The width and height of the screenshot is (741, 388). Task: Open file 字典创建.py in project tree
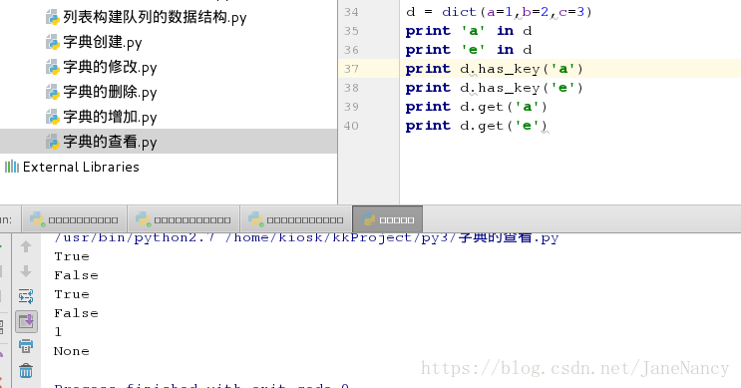coord(103,43)
